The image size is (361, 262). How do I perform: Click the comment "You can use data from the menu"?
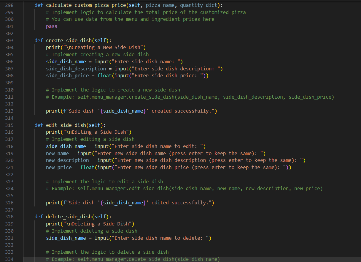pyautogui.click(x=130, y=19)
